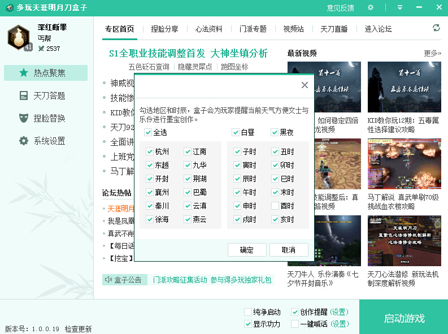Enable the unchecked 酉时 checkbox
The height and width of the screenshot is (334, 448).
275,206
